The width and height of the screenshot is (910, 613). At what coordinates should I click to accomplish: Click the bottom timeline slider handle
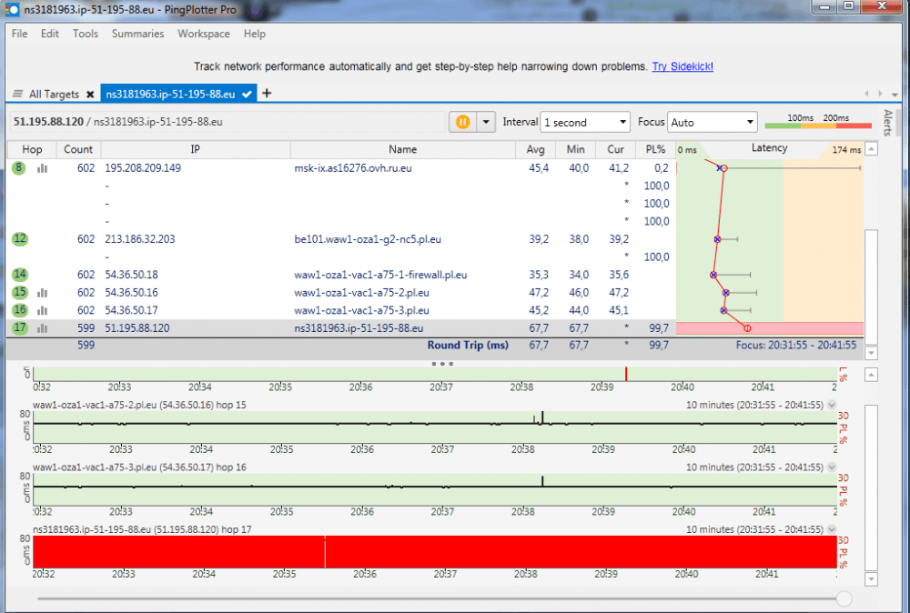pyautogui.click(x=844, y=598)
